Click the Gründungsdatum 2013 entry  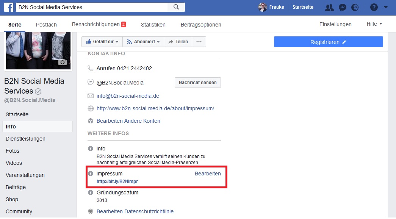pyautogui.click(x=117, y=196)
